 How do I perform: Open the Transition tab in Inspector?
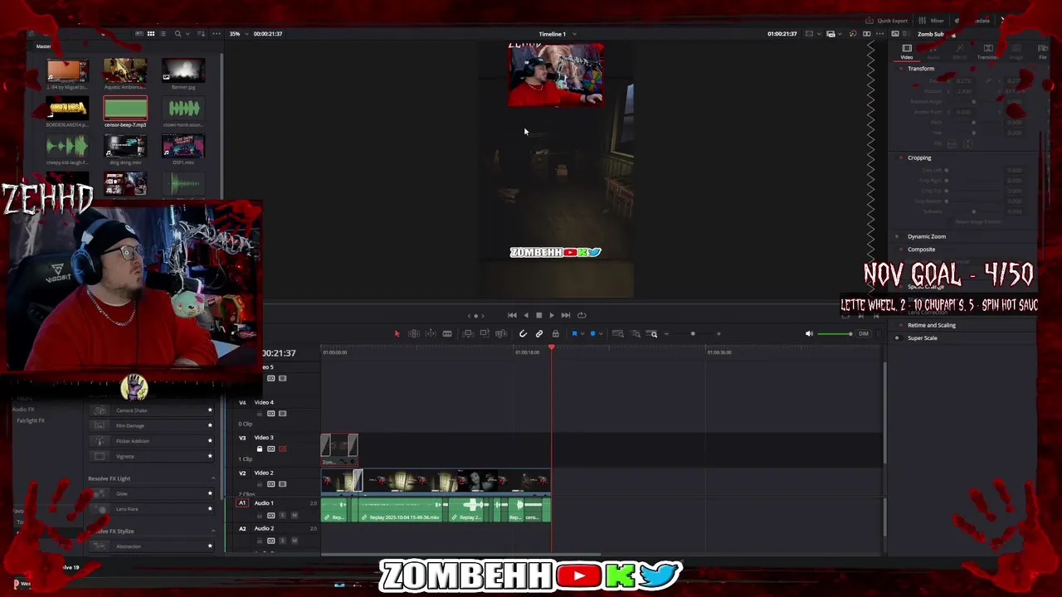[x=987, y=51]
